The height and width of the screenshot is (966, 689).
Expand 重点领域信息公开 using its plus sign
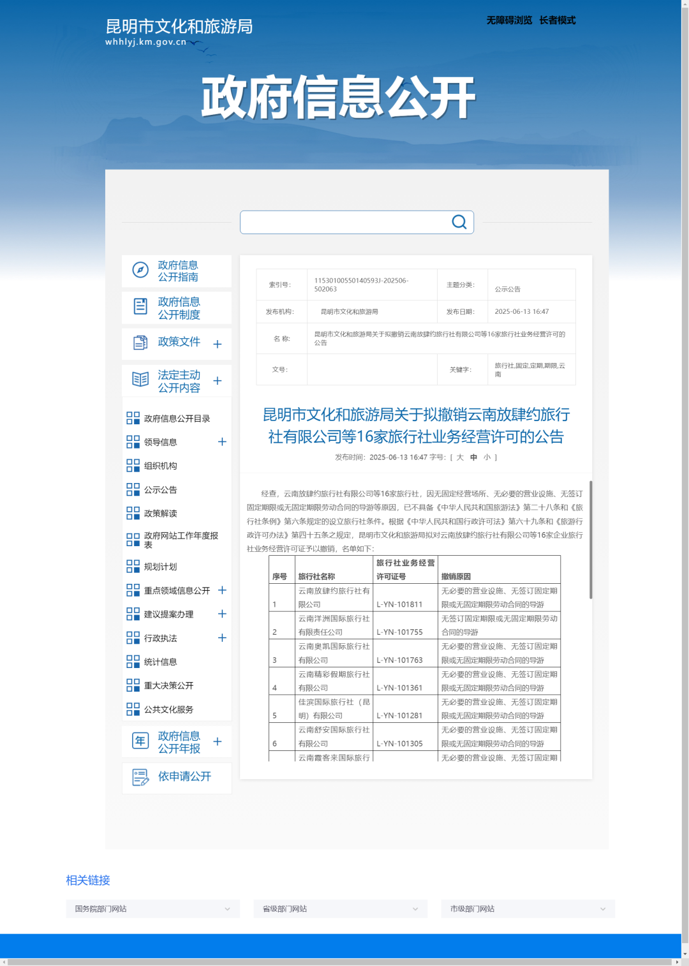pyautogui.click(x=222, y=590)
